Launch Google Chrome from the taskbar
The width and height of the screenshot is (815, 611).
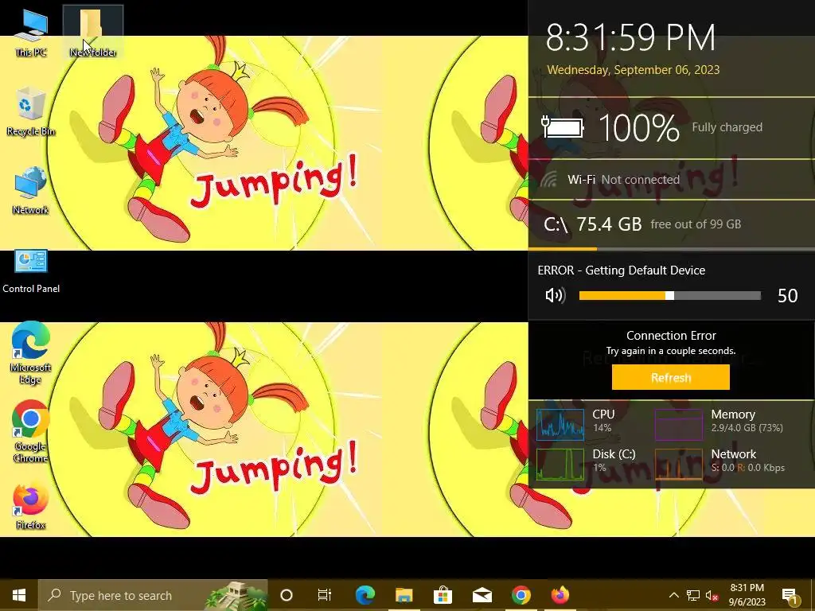coord(521,595)
